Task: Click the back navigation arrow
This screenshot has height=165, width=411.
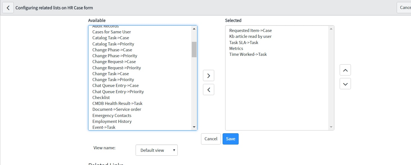Action: click(x=8, y=8)
